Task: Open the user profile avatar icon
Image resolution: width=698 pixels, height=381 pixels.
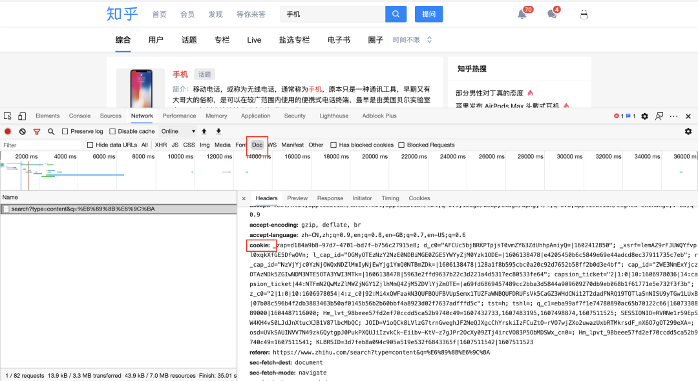Action: [x=584, y=15]
